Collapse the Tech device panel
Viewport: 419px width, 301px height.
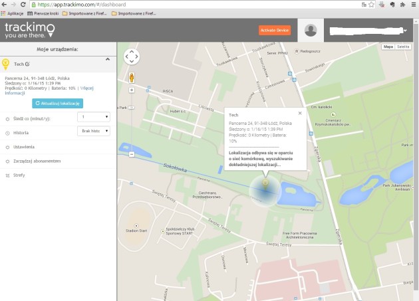tap(108, 60)
